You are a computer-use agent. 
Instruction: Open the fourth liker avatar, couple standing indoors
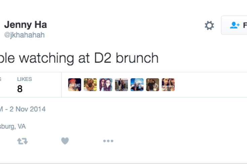121,85
